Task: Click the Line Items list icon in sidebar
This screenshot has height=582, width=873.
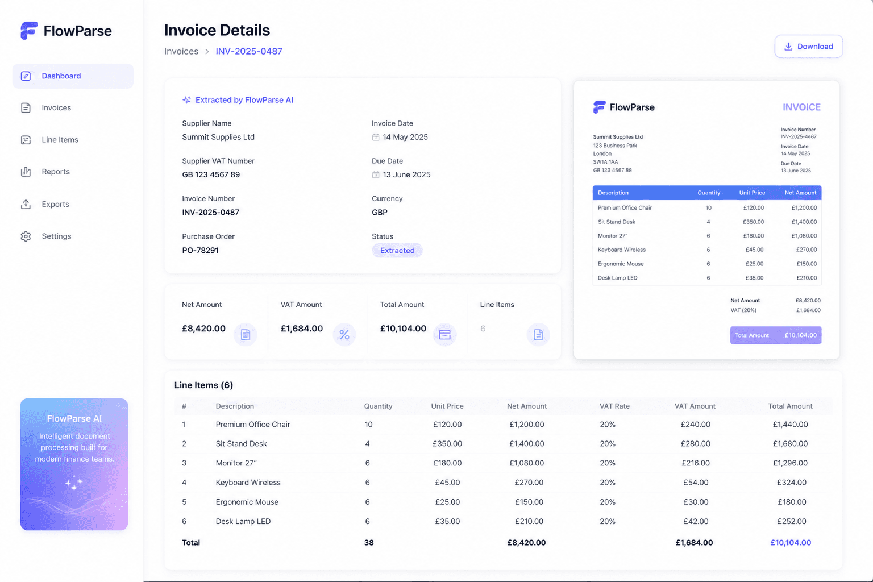Action: 26,140
